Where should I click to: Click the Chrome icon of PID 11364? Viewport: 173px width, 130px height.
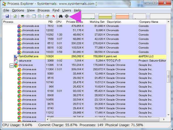[19, 70]
